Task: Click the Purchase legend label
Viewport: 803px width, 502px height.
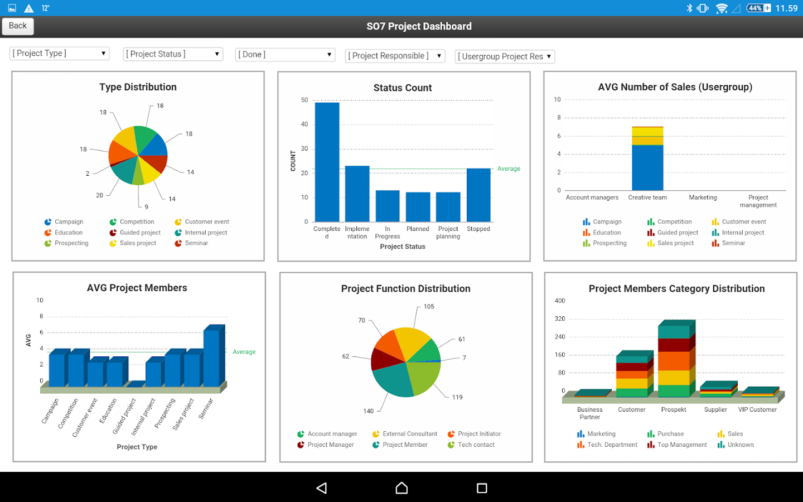Action: (671, 434)
